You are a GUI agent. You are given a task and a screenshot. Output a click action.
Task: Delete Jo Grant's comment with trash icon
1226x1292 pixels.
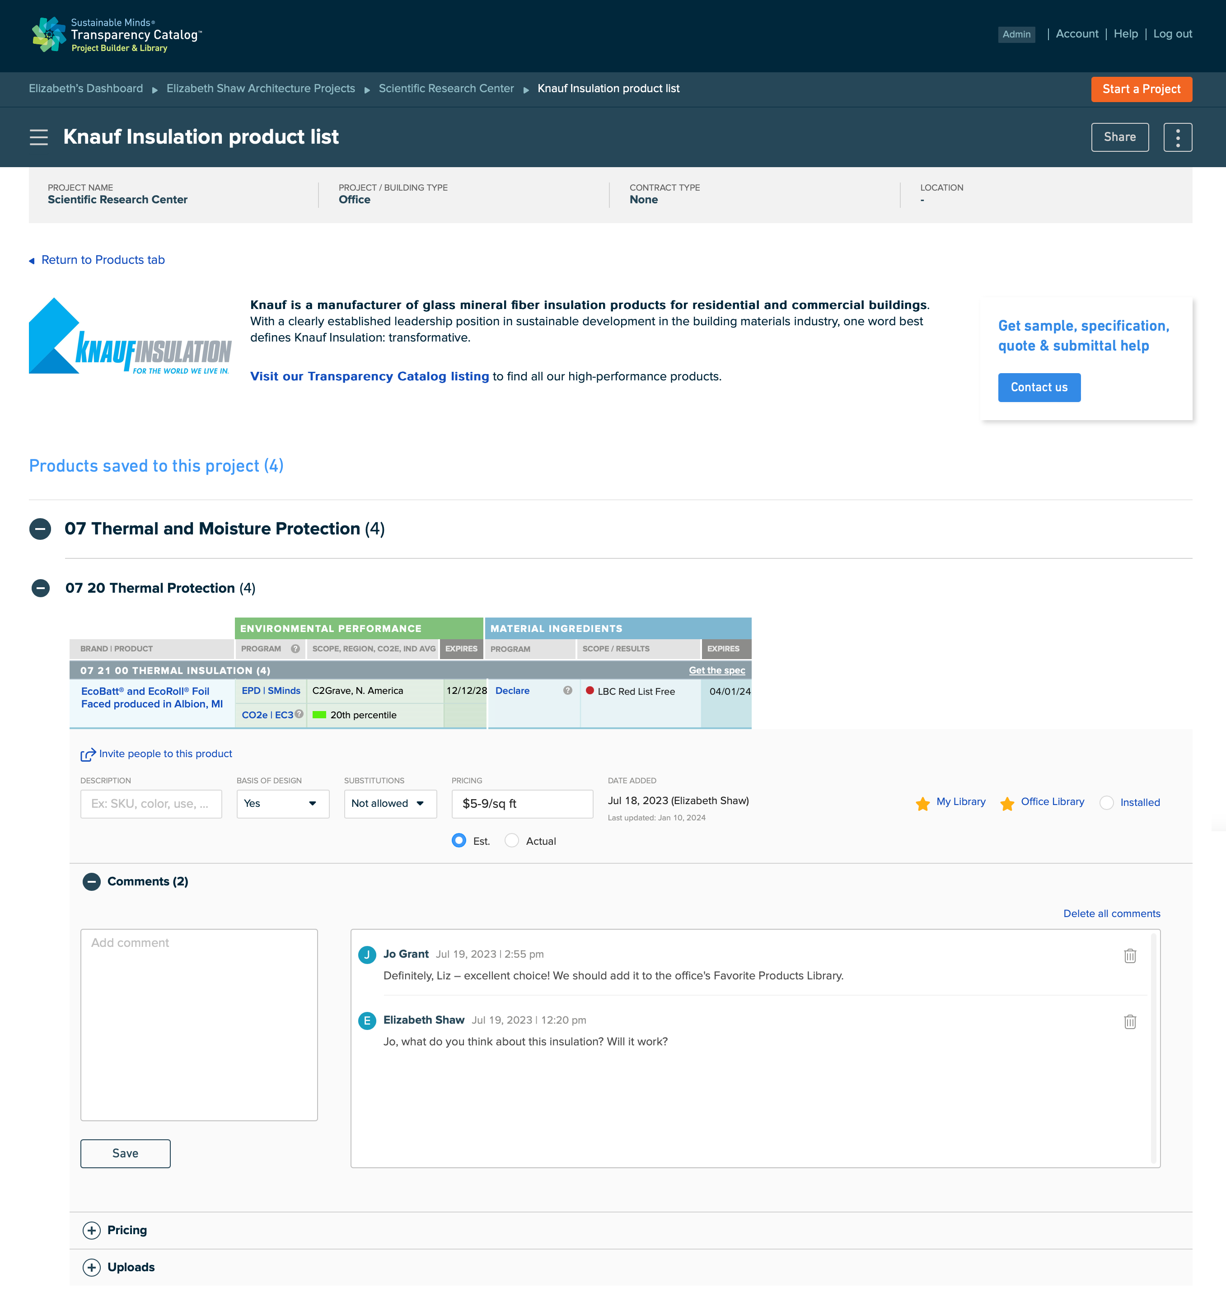click(1129, 955)
